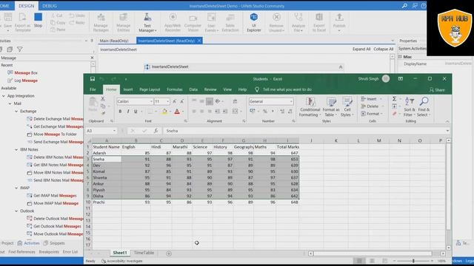Switch to Excel Insert tab
474x266 pixels.
tap(128, 89)
